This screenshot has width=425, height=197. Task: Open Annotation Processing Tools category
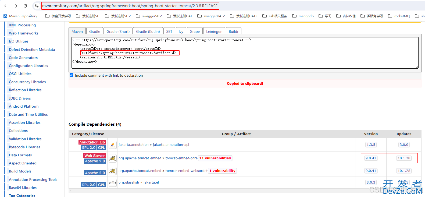[33, 180]
